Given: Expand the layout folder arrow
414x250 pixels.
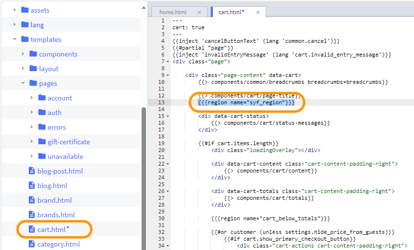Looking at the screenshot, I should pyautogui.click(x=23, y=69).
